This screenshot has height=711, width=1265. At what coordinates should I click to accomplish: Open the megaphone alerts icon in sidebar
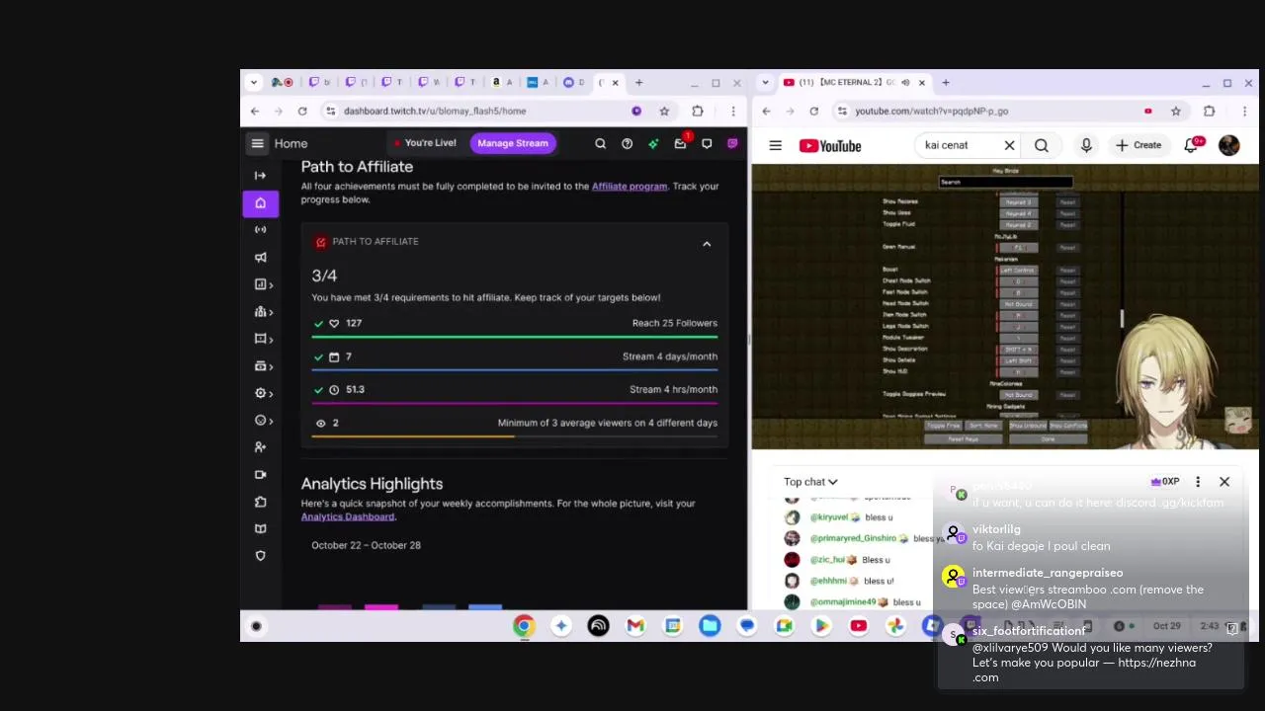(260, 258)
